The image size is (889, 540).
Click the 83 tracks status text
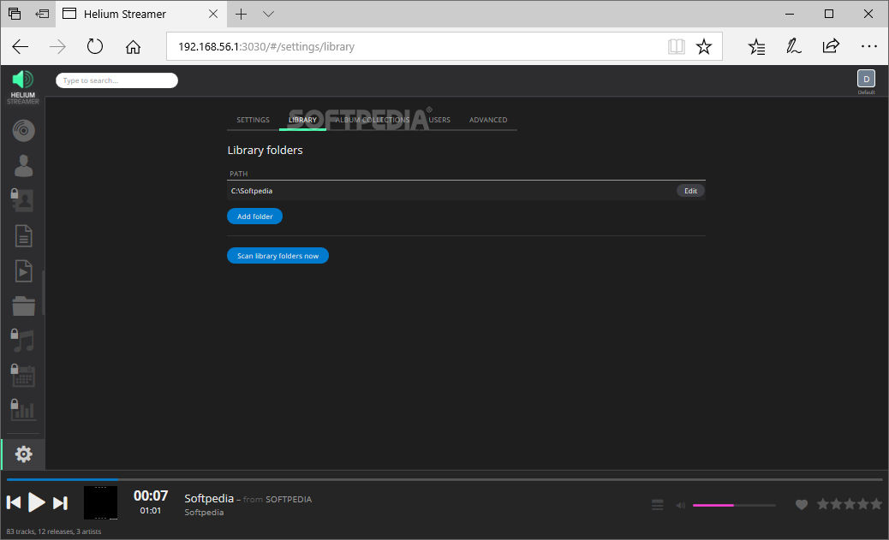click(54, 531)
